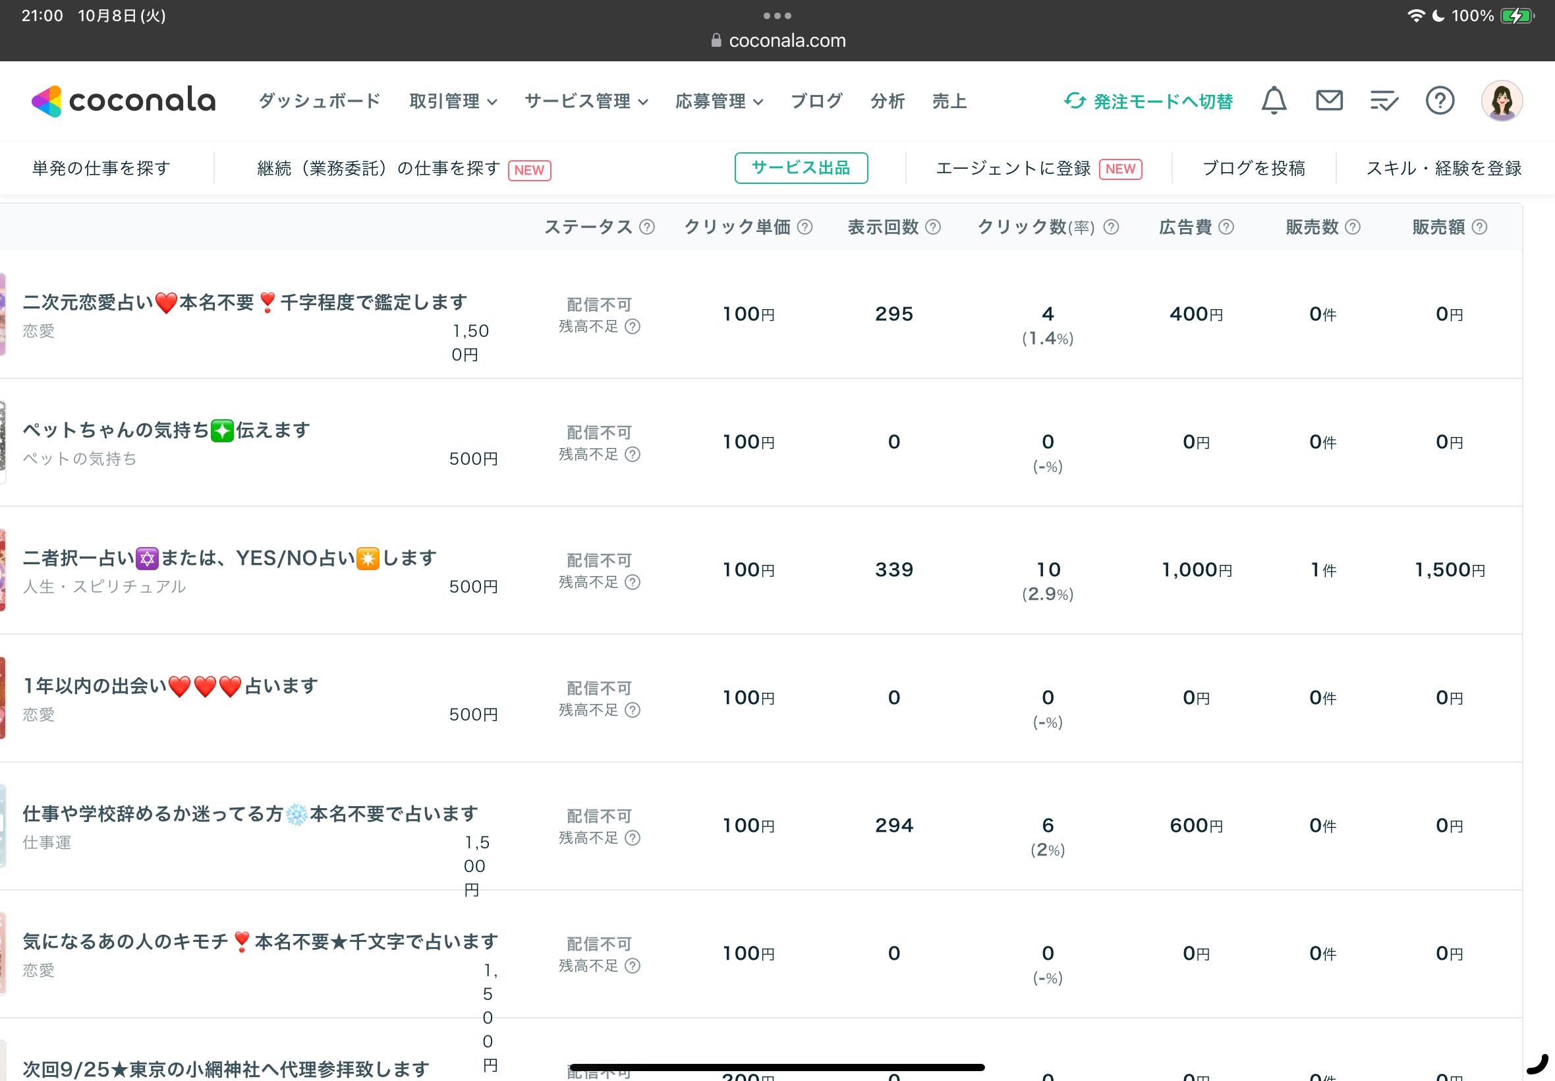Click help icon next to 販売額 header

pos(1479,227)
